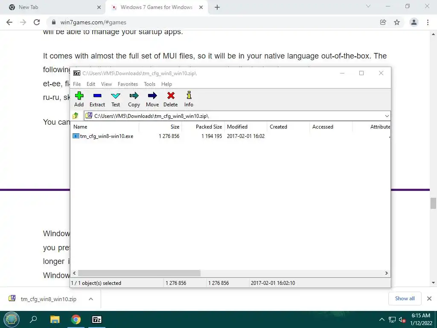Click the 7-Zip horizontal scrollbar thumb
The image size is (437, 328).
tap(139, 273)
